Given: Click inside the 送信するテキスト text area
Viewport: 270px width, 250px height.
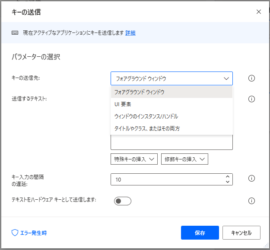Looking at the screenshot, I should click(x=172, y=142).
